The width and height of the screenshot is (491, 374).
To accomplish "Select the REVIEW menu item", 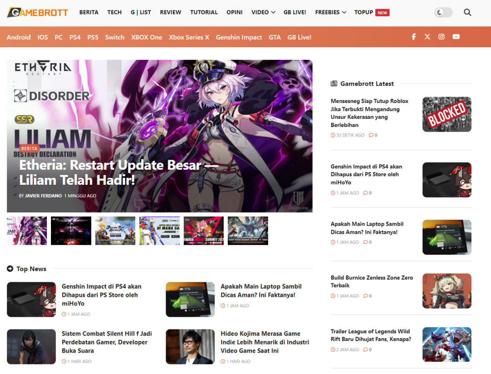I will click(x=170, y=12).
